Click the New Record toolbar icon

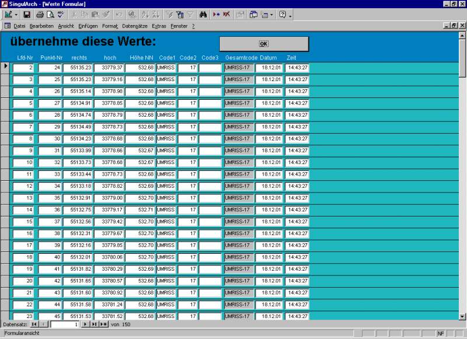[x=217, y=14]
